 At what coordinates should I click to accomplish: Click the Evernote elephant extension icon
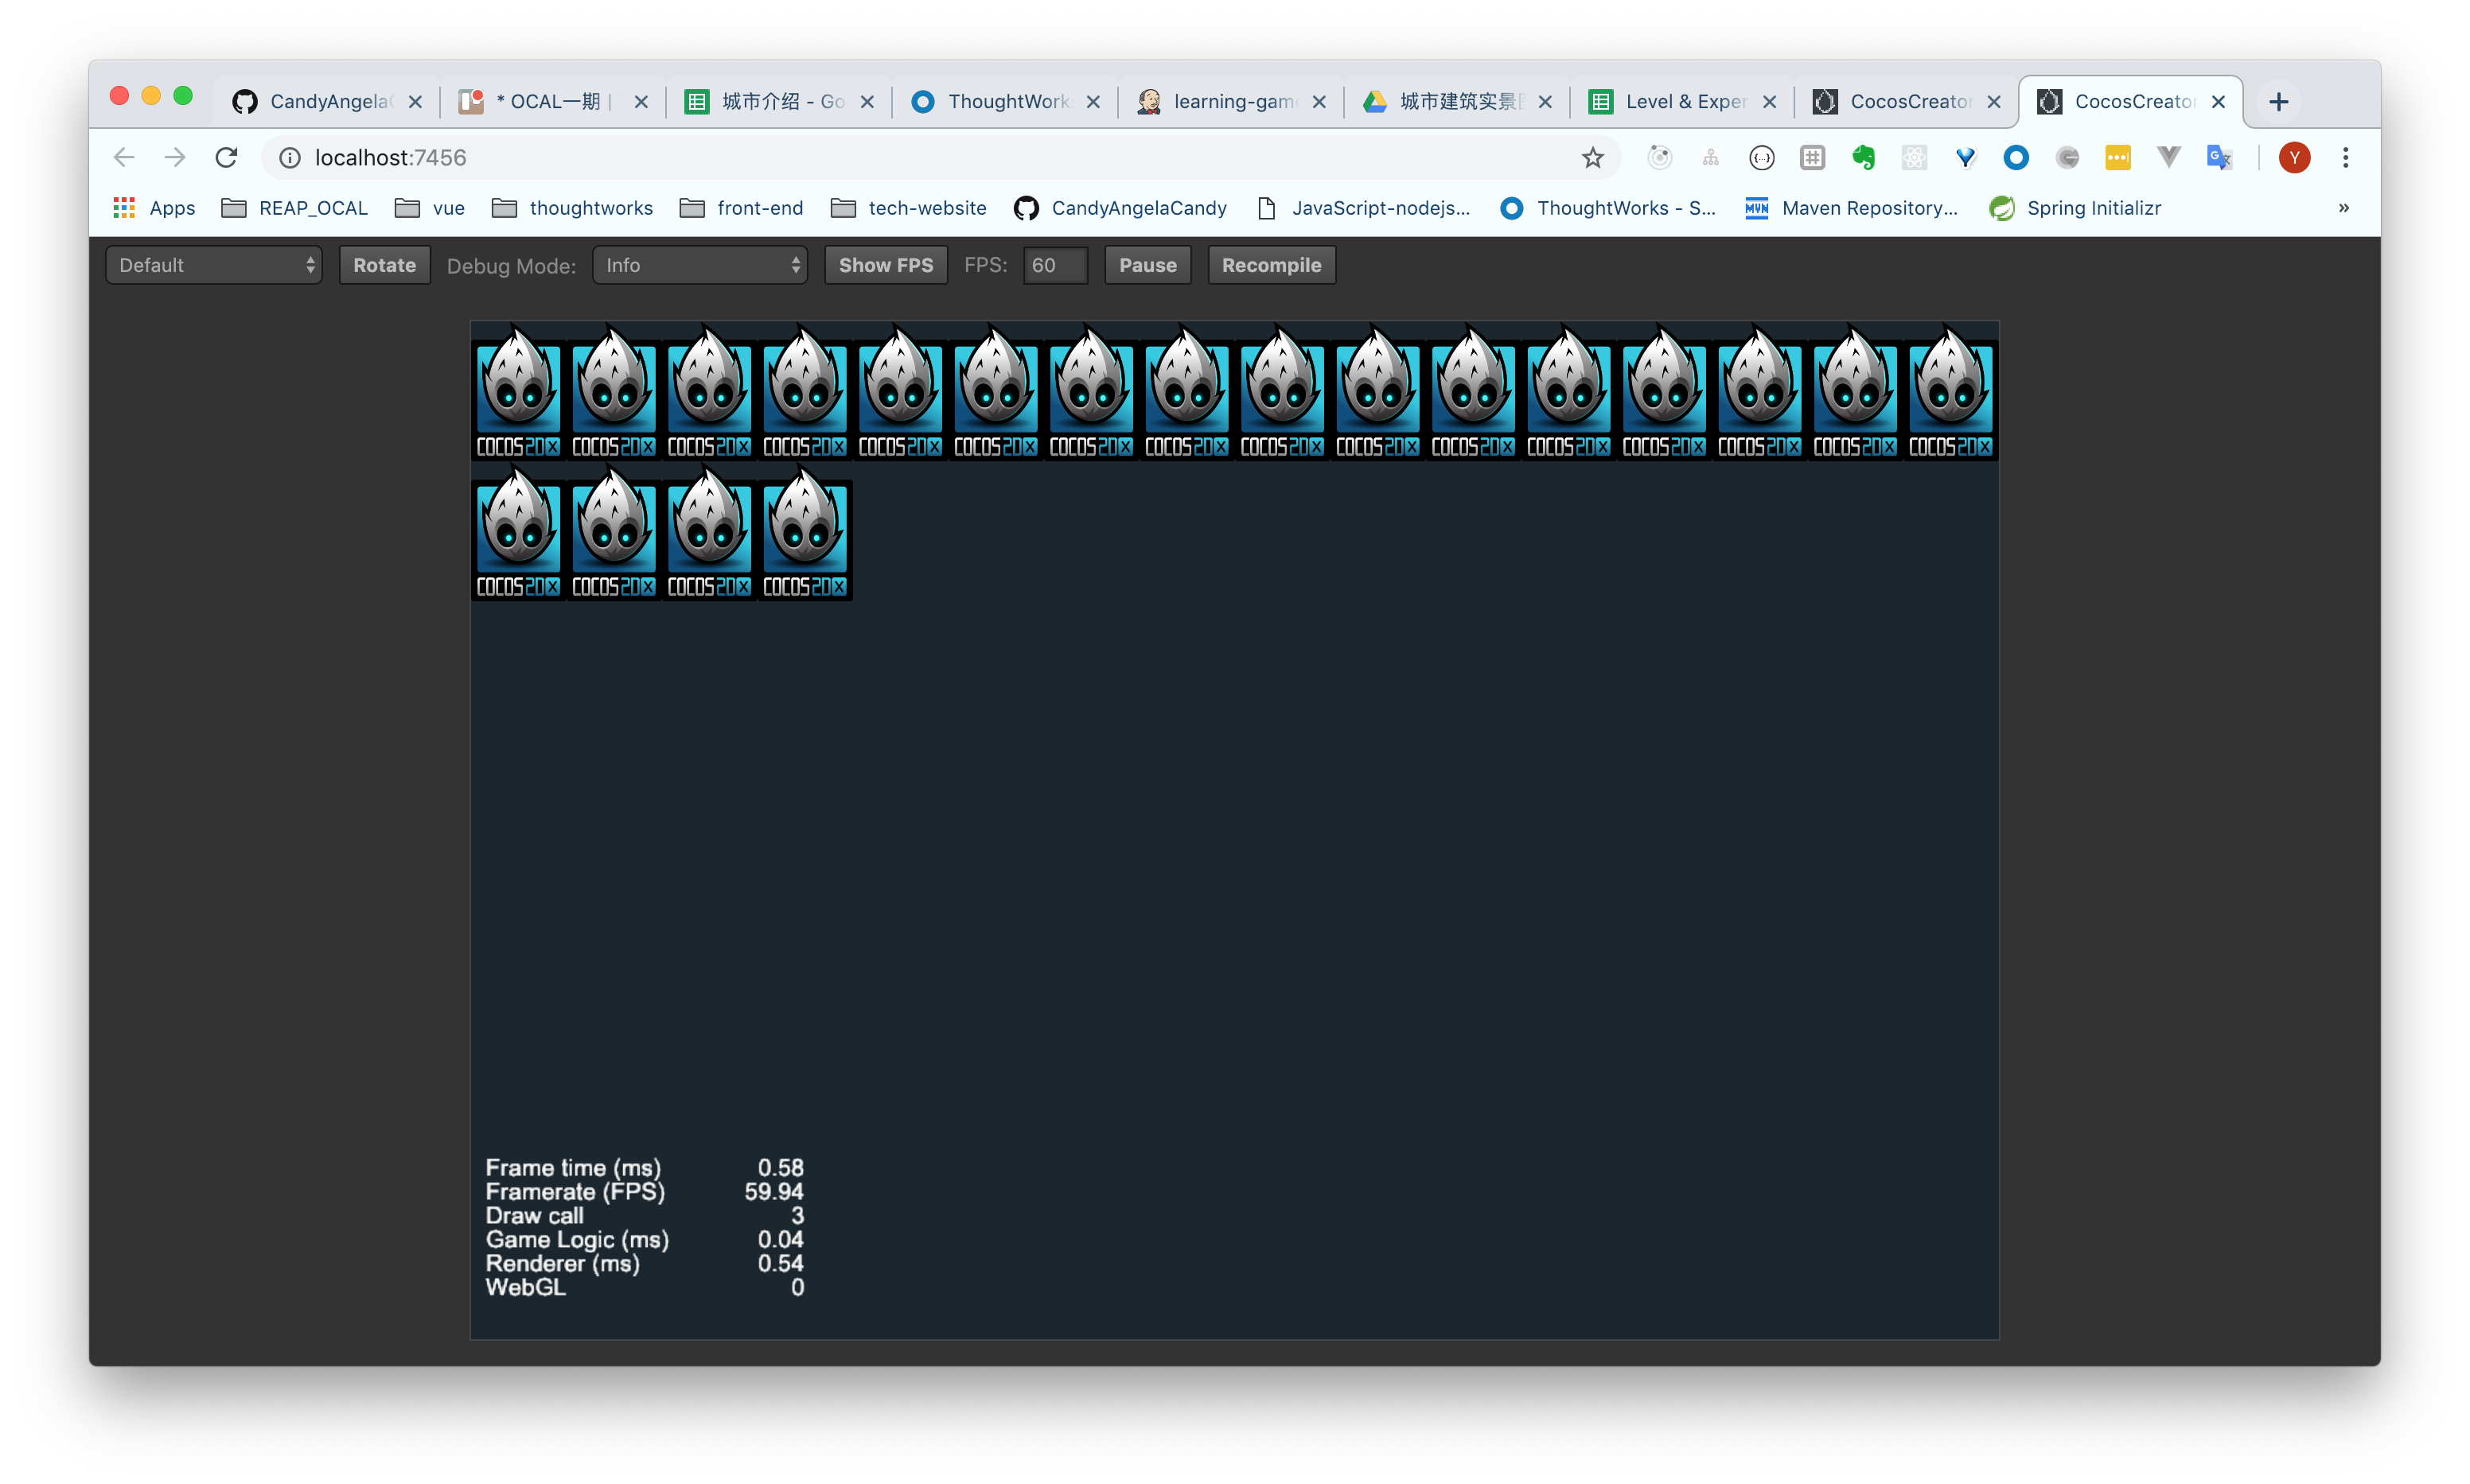1863,157
